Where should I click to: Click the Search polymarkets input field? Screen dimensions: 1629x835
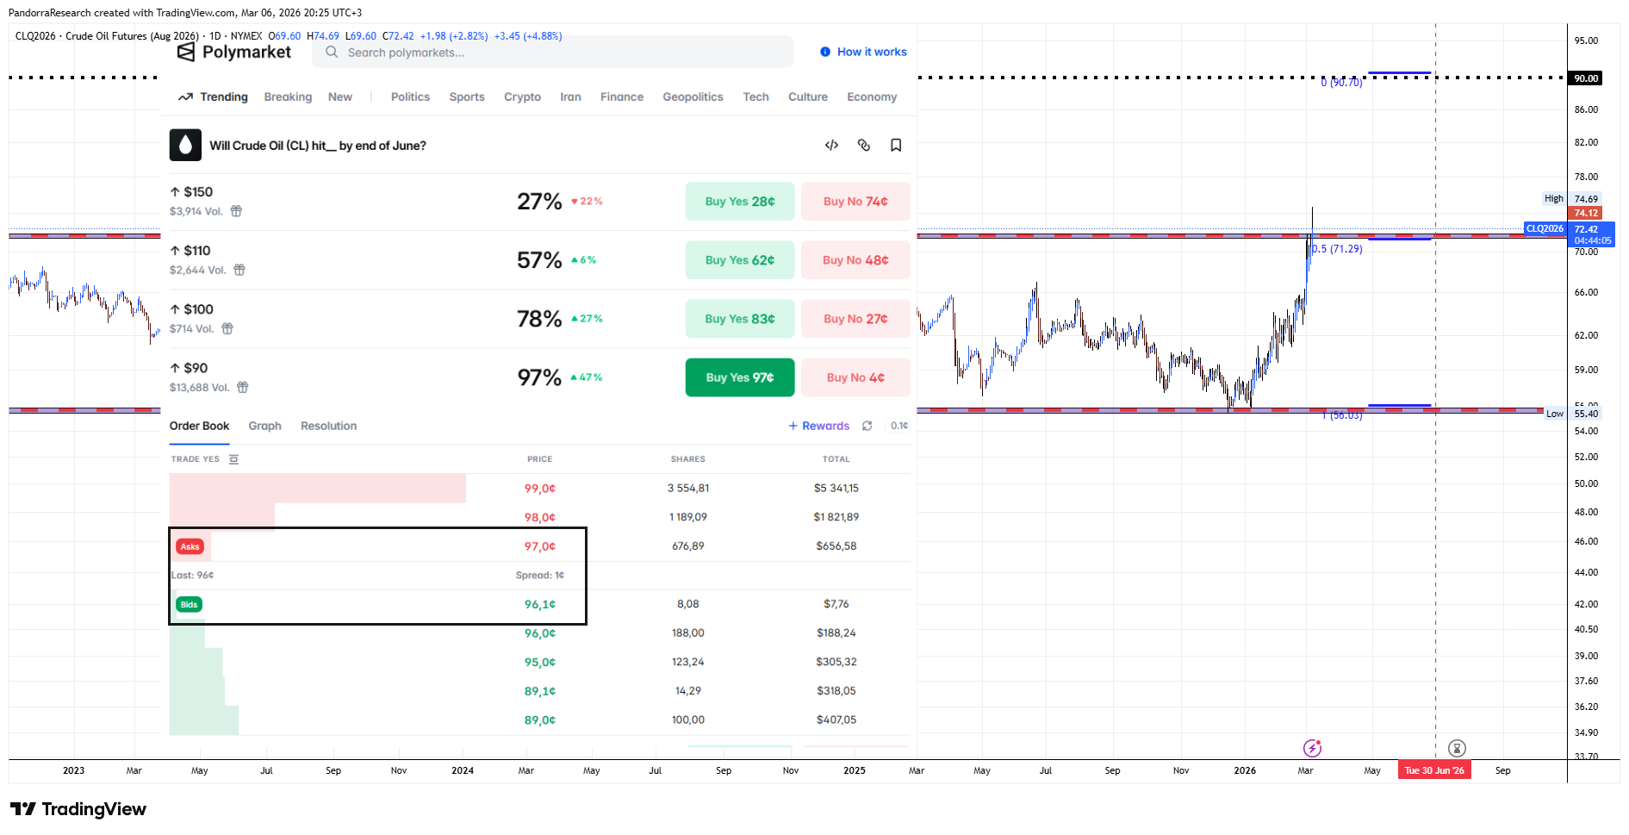point(553,53)
